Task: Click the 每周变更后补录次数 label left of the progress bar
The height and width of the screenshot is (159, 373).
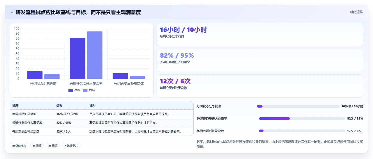Action: coord(210,131)
